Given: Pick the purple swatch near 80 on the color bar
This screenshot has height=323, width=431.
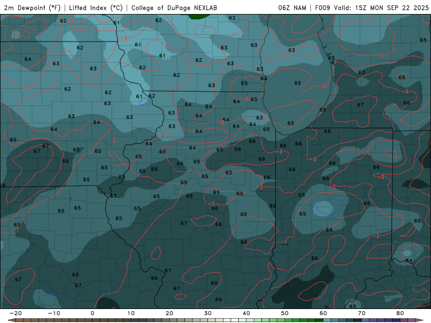Looking at the screenshot, I should (397, 320).
